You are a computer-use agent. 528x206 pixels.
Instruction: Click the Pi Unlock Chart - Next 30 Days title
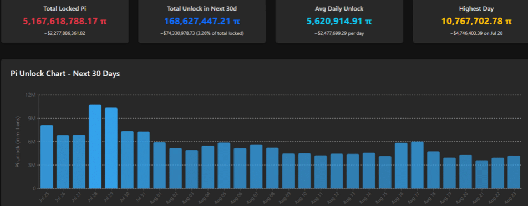(x=65, y=74)
